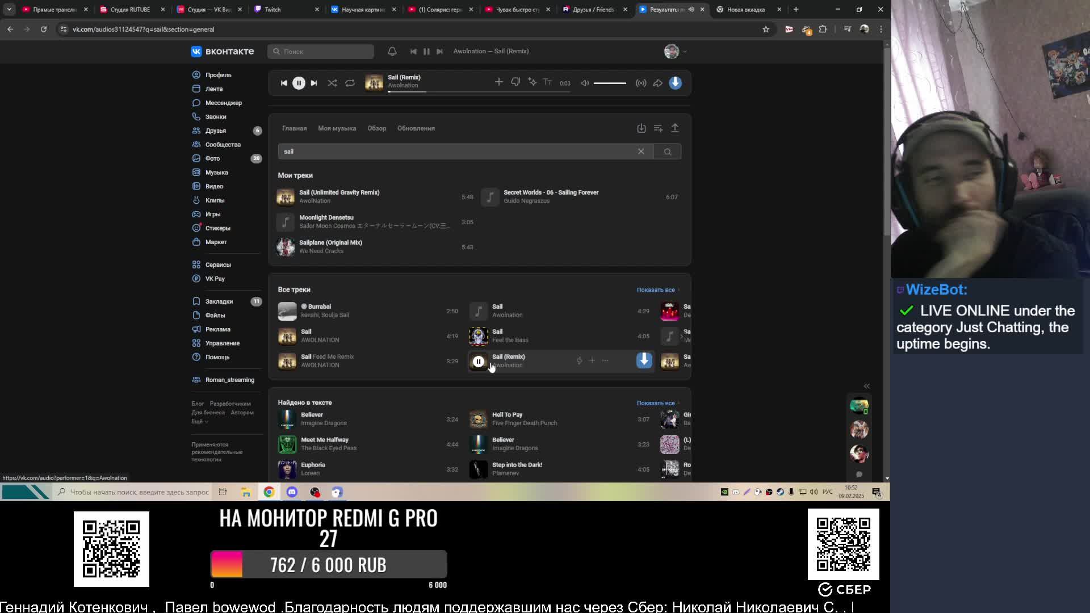Open lyrics with the Tт icon

coord(547,83)
